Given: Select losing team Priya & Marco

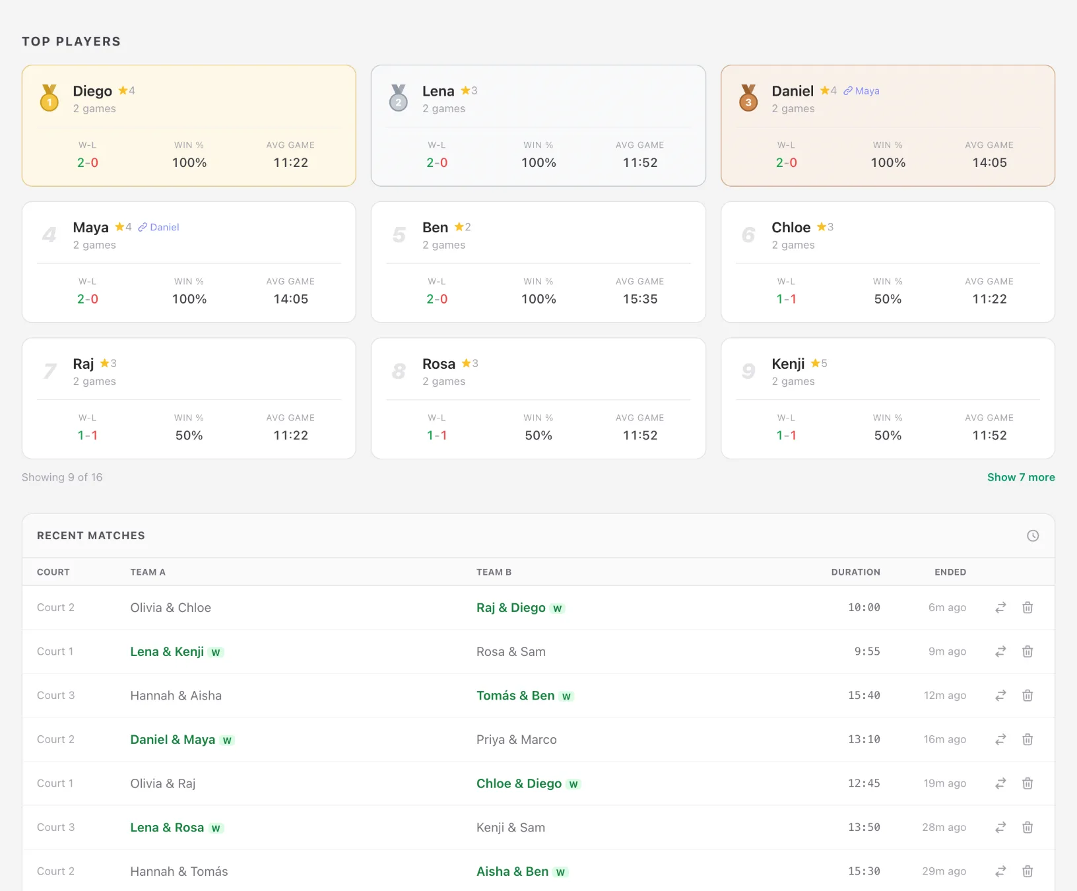Looking at the screenshot, I should (517, 740).
